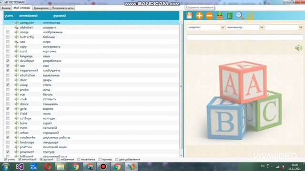Toggle the 'избранное' column checkbox

[58, 160]
